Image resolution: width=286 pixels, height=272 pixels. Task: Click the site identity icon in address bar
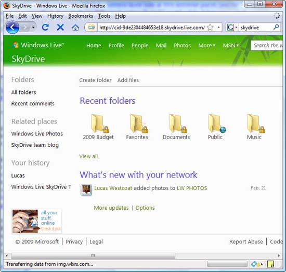[91, 28]
